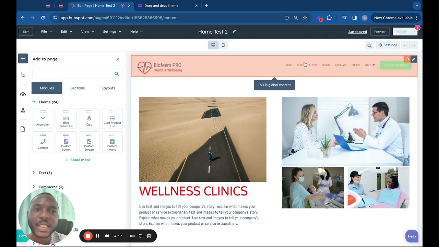The width and height of the screenshot is (439, 247).
Task: Switch to the Layouts tab
Action: (108, 88)
